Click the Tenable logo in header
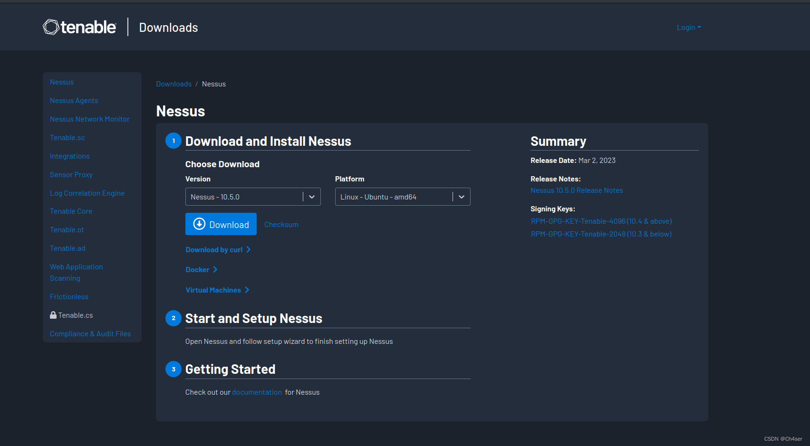 tap(79, 27)
